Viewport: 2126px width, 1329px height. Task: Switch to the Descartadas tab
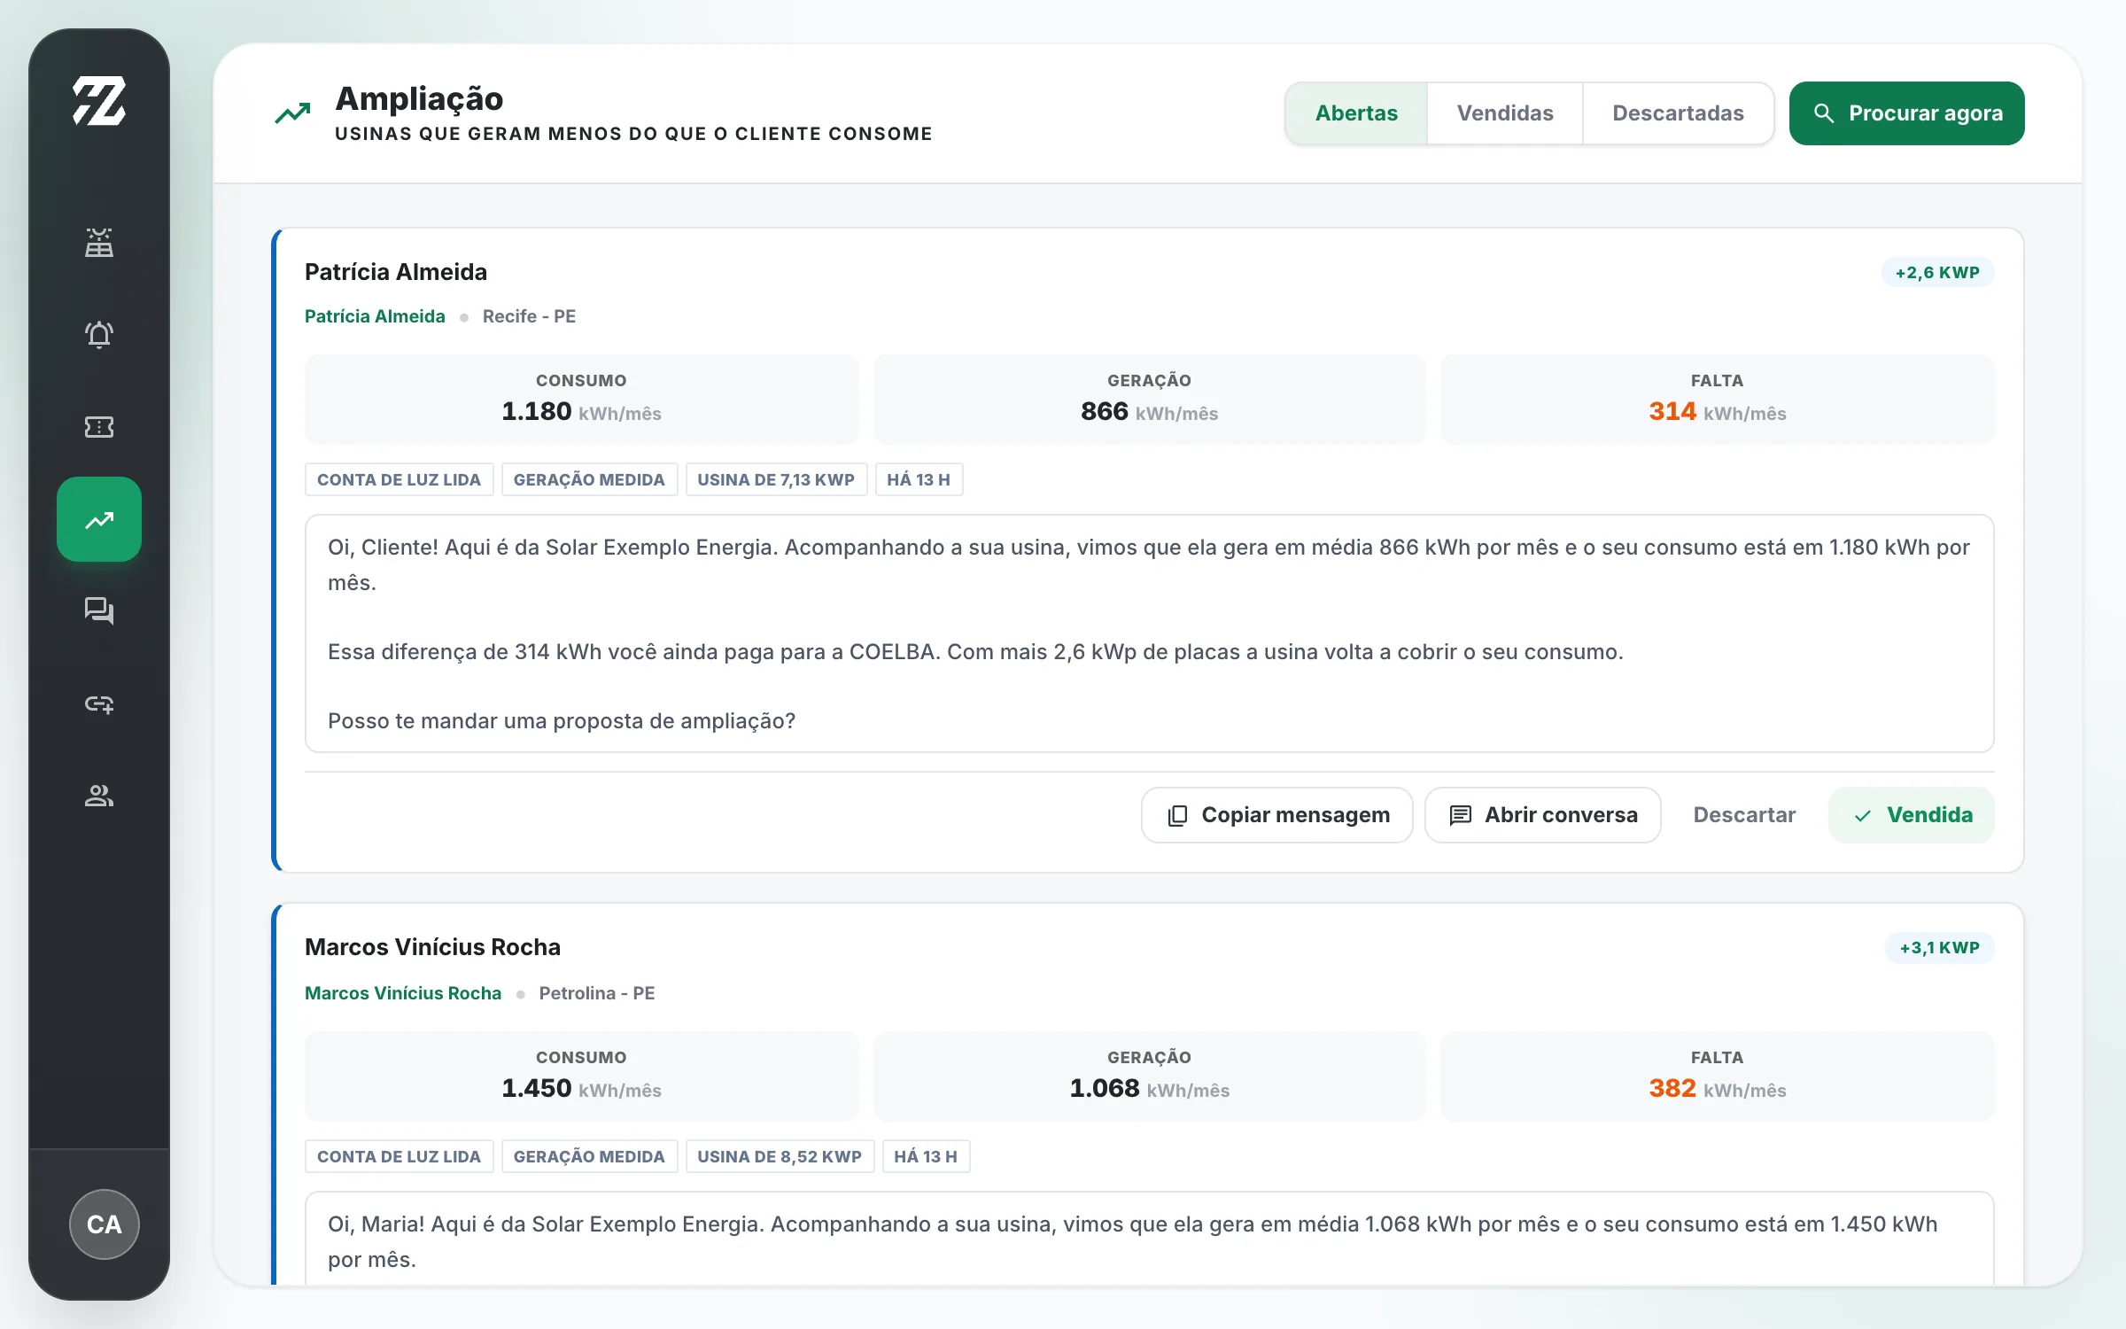tap(1678, 113)
